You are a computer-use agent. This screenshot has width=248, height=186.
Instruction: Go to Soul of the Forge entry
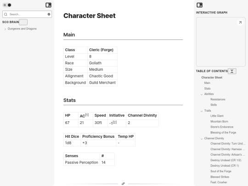pos(221,171)
